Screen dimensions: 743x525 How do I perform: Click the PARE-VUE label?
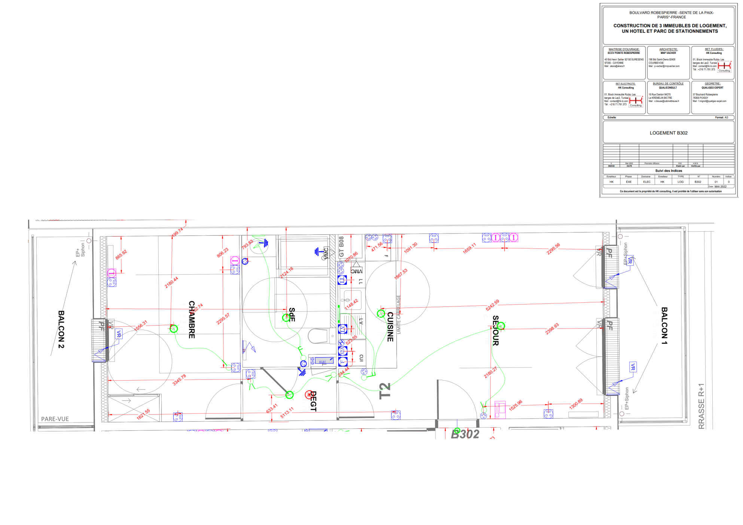click(x=55, y=419)
